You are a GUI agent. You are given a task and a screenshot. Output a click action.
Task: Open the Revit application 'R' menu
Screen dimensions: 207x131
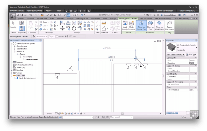tap(12, 16)
